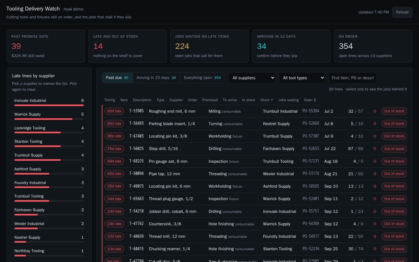Select the Parting blade insert, 1/4 row

pos(254,124)
